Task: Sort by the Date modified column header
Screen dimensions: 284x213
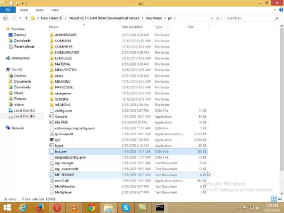Action: 132,27
